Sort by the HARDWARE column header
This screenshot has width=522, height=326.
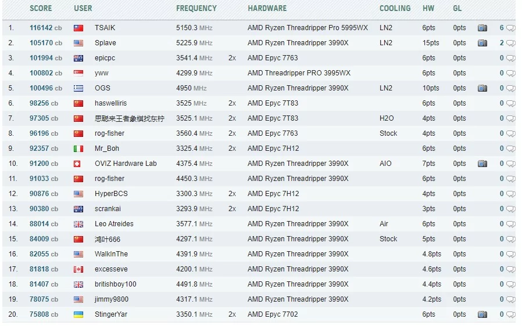(267, 8)
